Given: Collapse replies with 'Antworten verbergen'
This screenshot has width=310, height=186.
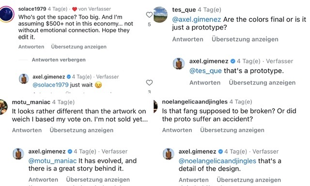Looking at the screenshot, I should coord(59,60).
